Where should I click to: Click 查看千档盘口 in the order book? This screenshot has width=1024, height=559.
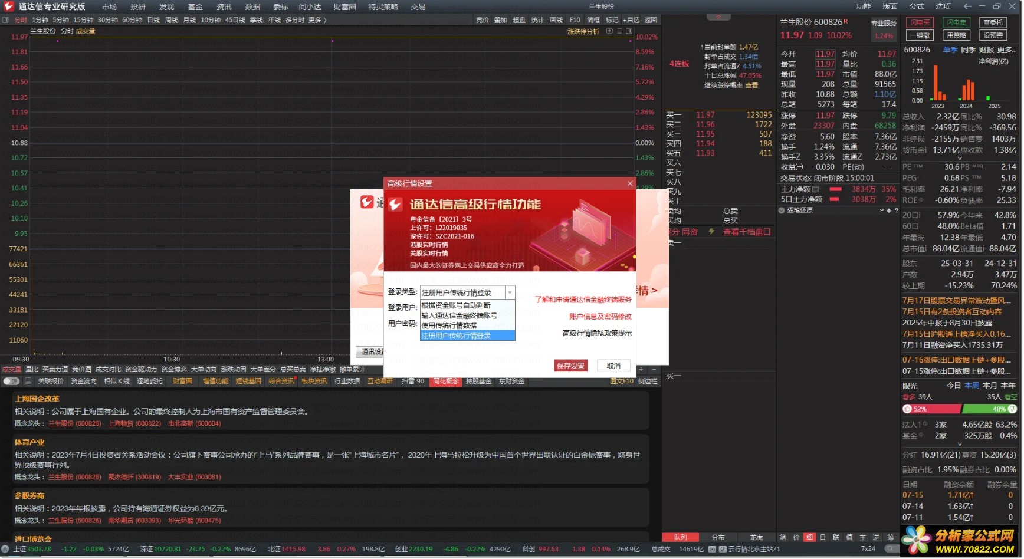click(x=747, y=232)
